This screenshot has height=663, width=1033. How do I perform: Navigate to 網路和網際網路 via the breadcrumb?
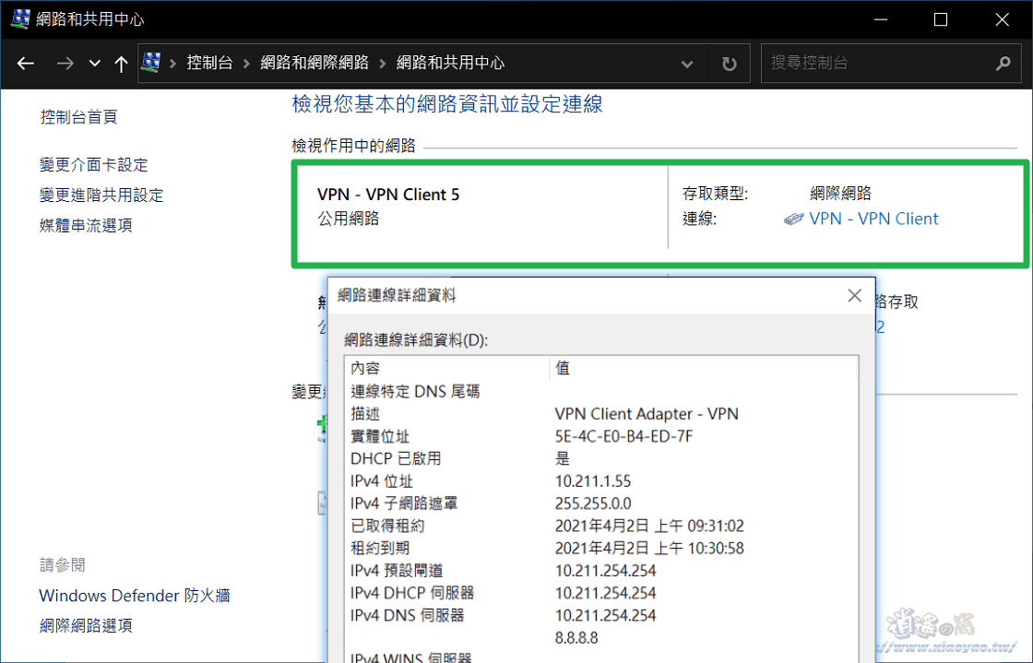(x=315, y=63)
